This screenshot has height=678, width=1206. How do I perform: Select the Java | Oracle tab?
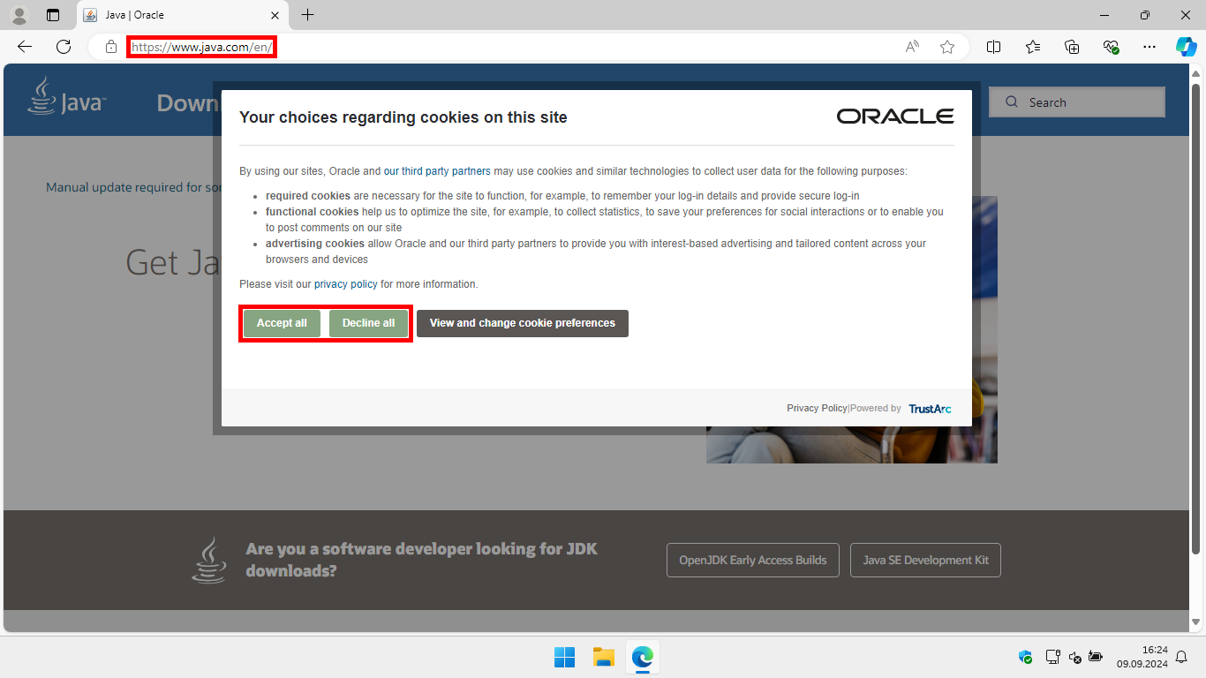pos(182,15)
